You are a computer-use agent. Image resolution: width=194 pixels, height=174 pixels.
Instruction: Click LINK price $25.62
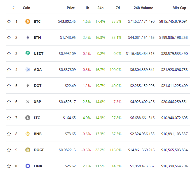click(70, 166)
